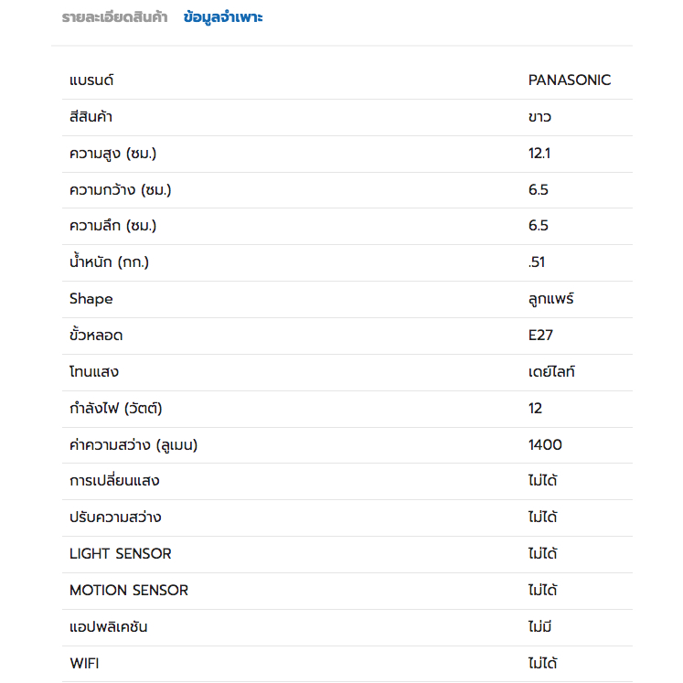Image resolution: width=683 pixels, height=683 pixels.
Task: Click the ความลึก (ซม.) row label
Action: tap(112, 226)
